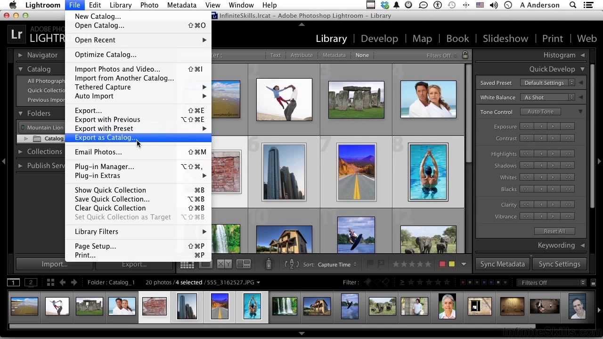Reverse sort direction A-Z icon
The height and width of the screenshot is (339, 603).
point(292,264)
